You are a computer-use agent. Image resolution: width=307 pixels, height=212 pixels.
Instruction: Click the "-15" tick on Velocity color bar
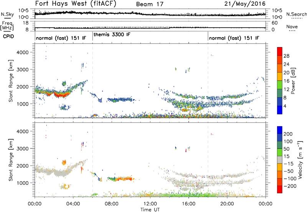click(x=289, y=164)
